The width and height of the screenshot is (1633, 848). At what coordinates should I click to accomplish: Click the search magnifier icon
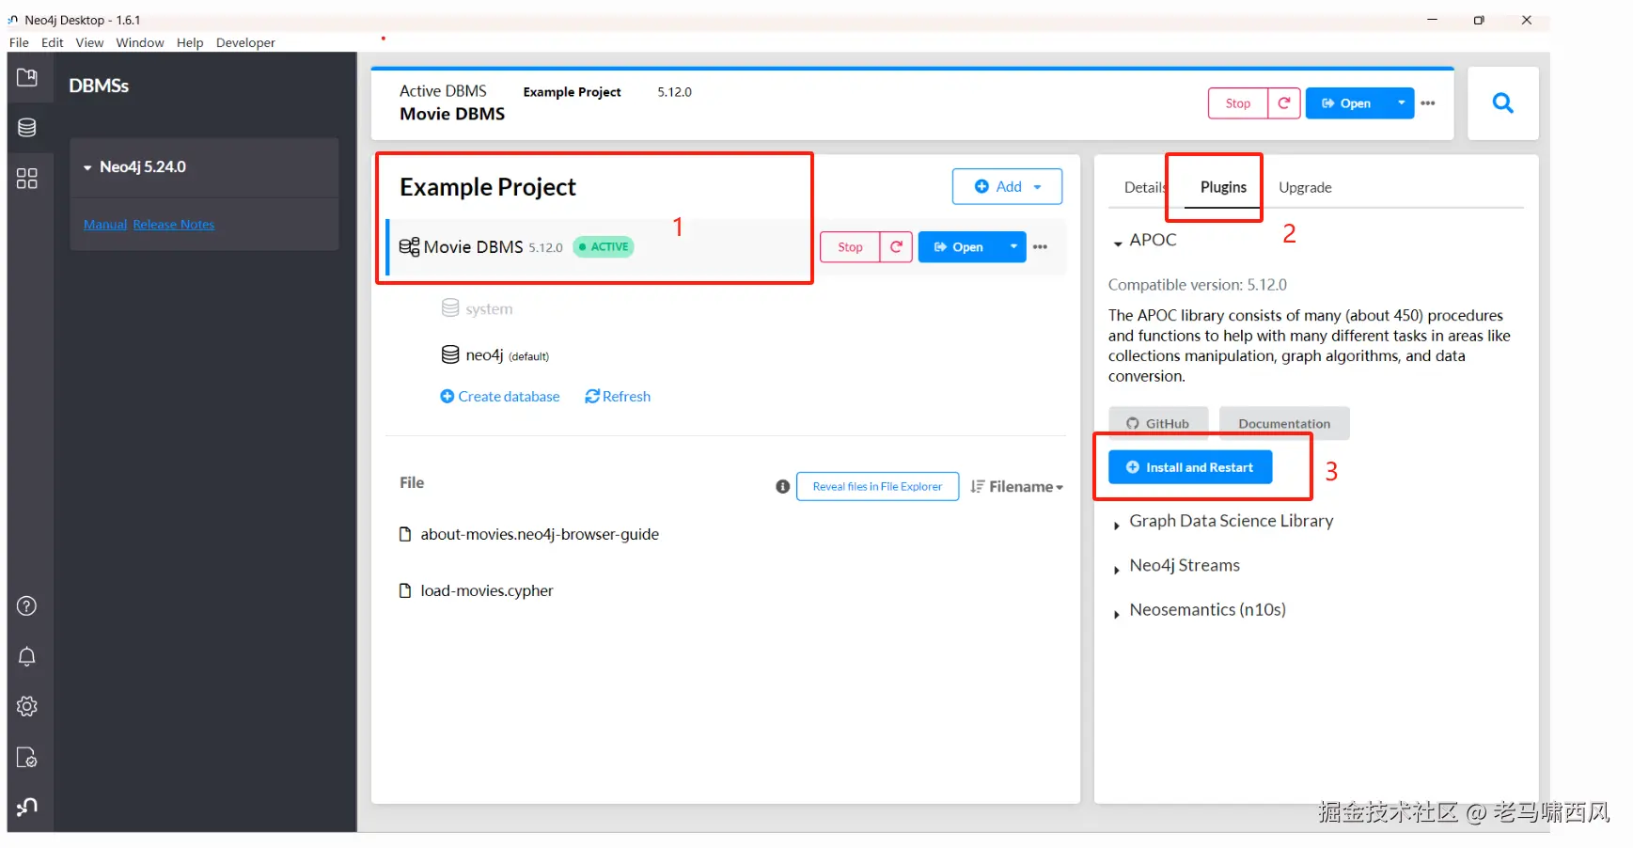click(x=1503, y=103)
